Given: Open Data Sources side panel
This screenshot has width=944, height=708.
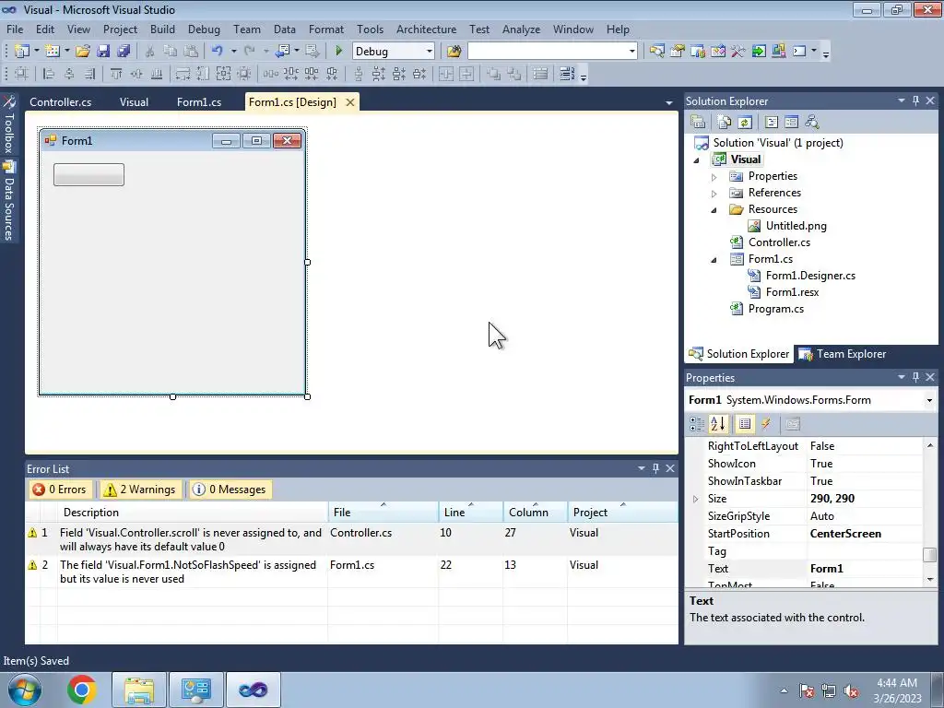Looking at the screenshot, I should tap(8, 201).
